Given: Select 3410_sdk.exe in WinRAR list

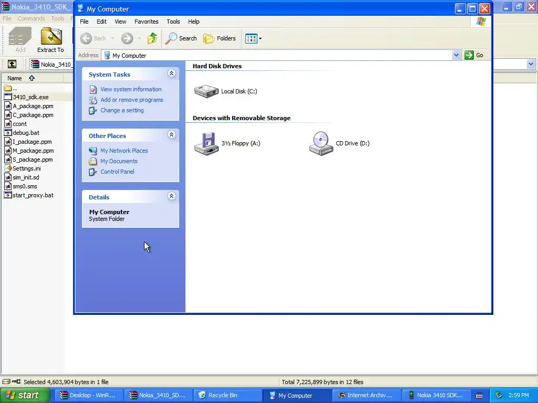Looking at the screenshot, I should tap(26, 97).
